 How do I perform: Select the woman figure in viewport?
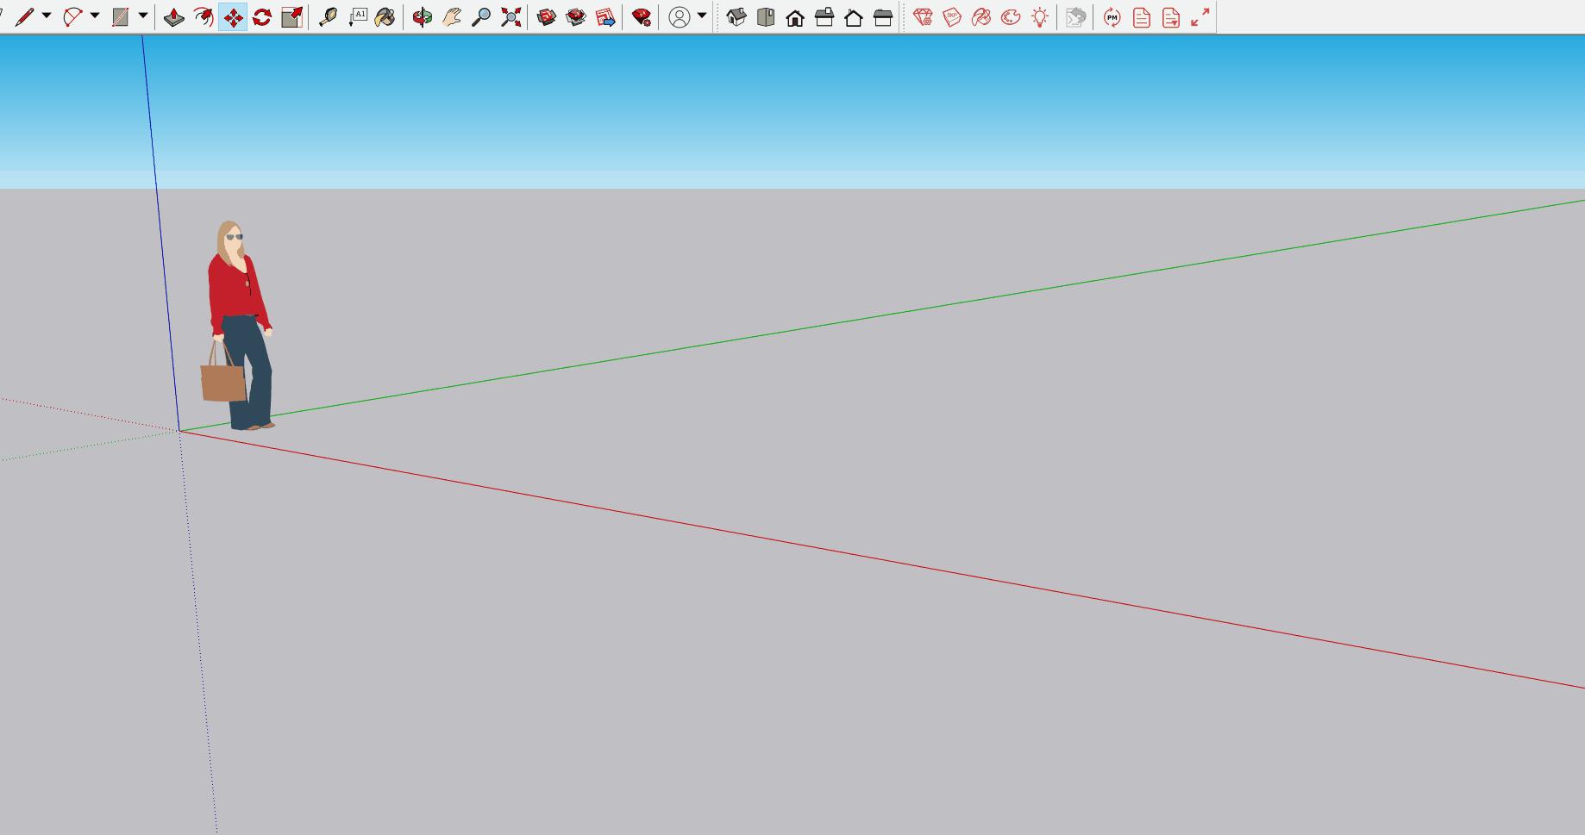pyautogui.click(x=238, y=326)
